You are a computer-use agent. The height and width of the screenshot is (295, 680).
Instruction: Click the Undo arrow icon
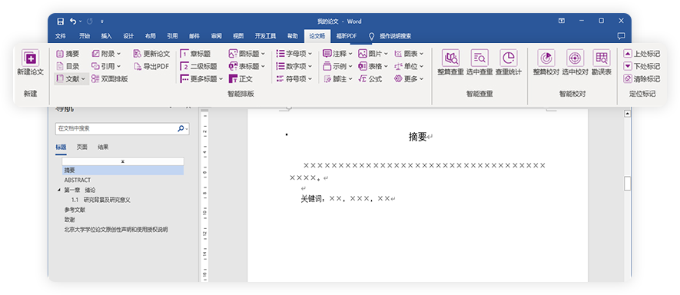point(73,21)
